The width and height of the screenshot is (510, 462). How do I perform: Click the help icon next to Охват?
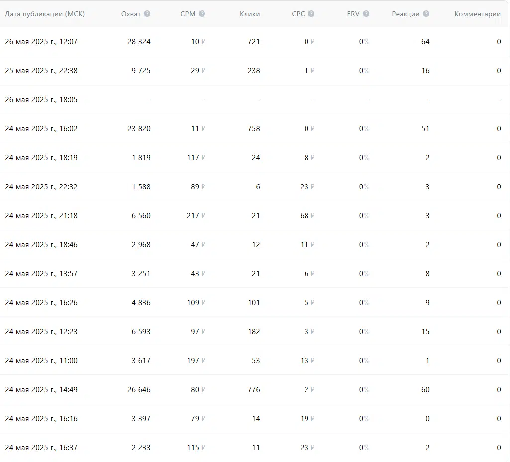[147, 14]
